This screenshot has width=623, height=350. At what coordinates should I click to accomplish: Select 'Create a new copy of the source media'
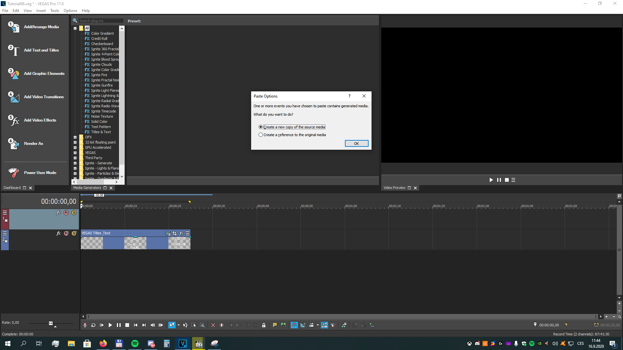click(x=261, y=127)
